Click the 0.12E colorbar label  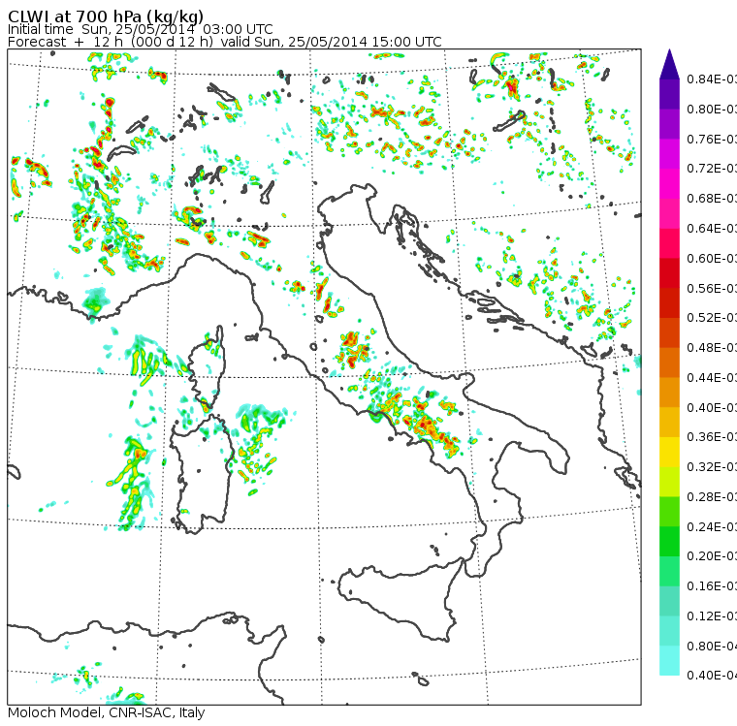click(712, 616)
